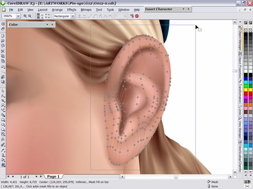The width and height of the screenshot is (253, 189).
Task: Select the Outline tool in the toolbox
Action: [x=3, y=155]
